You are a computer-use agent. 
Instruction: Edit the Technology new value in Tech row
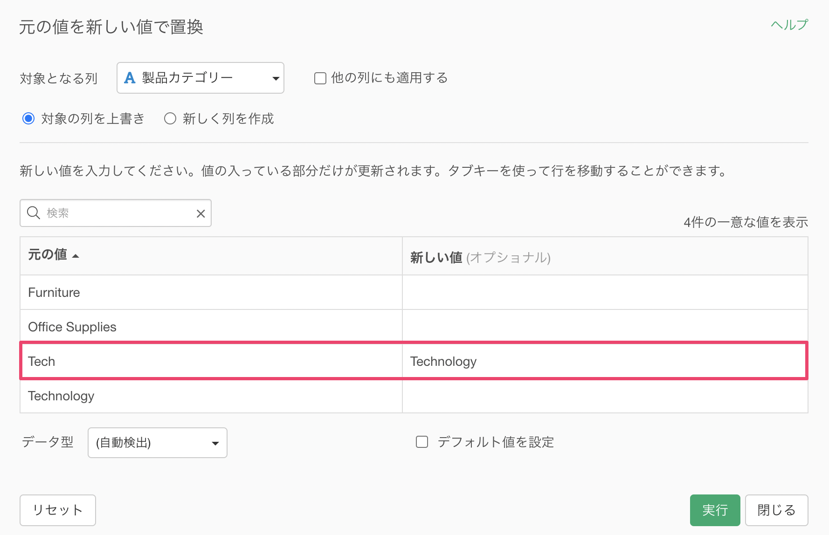click(604, 361)
